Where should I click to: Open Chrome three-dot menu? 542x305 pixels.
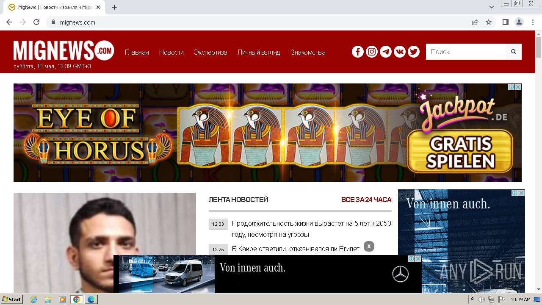point(533,22)
